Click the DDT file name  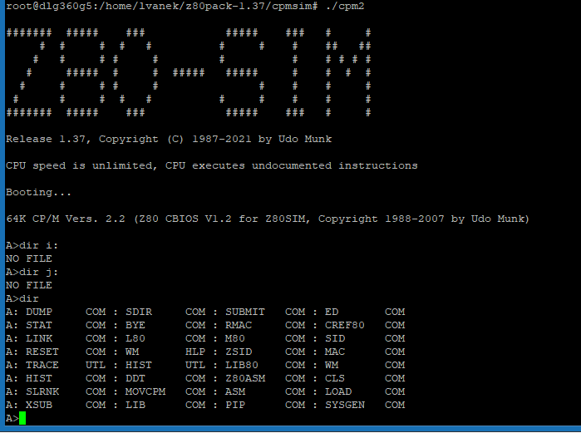135,378
